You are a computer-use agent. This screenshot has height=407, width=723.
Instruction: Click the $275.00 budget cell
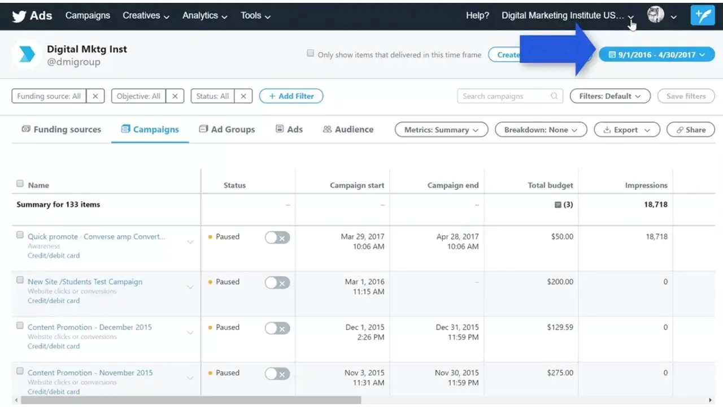pos(560,373)
